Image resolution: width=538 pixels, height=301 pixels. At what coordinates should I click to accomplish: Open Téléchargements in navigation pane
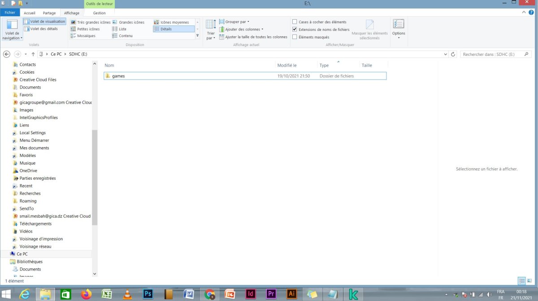point(35,224)
